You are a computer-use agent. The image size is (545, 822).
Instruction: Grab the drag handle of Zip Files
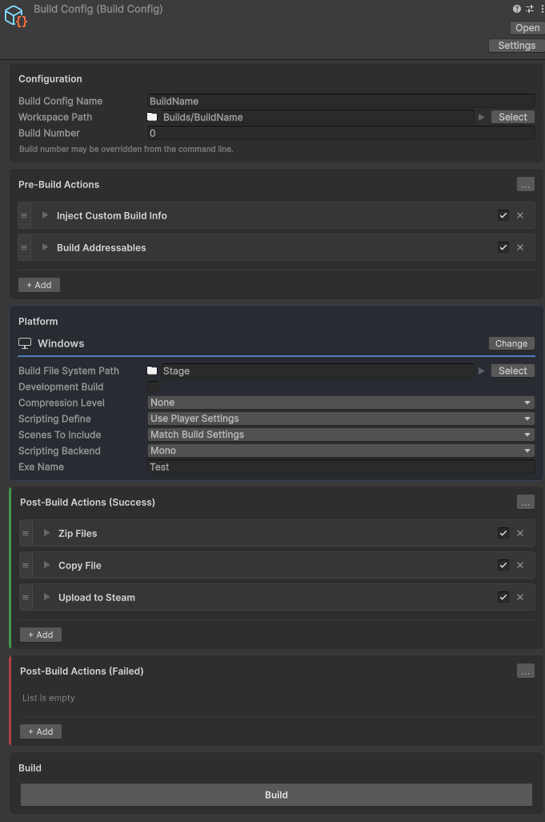coord(26,533)
